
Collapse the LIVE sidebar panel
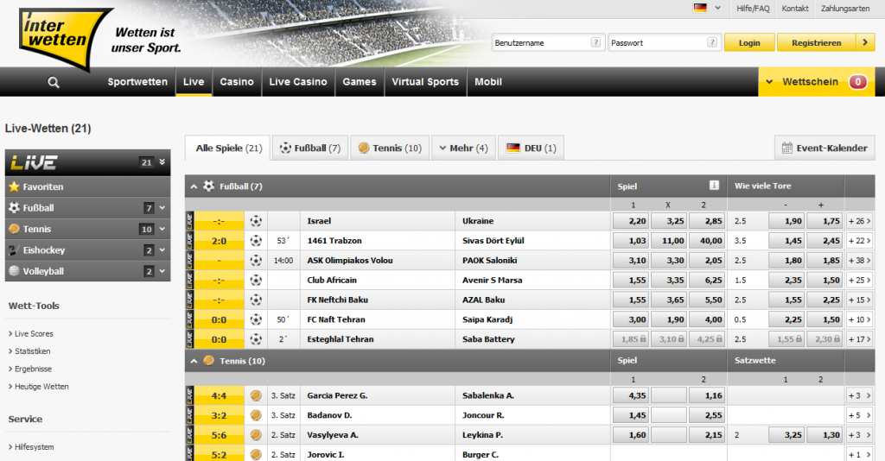162,161
